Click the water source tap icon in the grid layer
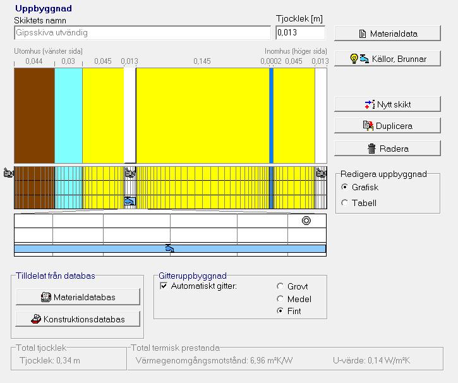This screenshot has width=458, height=383. pos(130,201)
